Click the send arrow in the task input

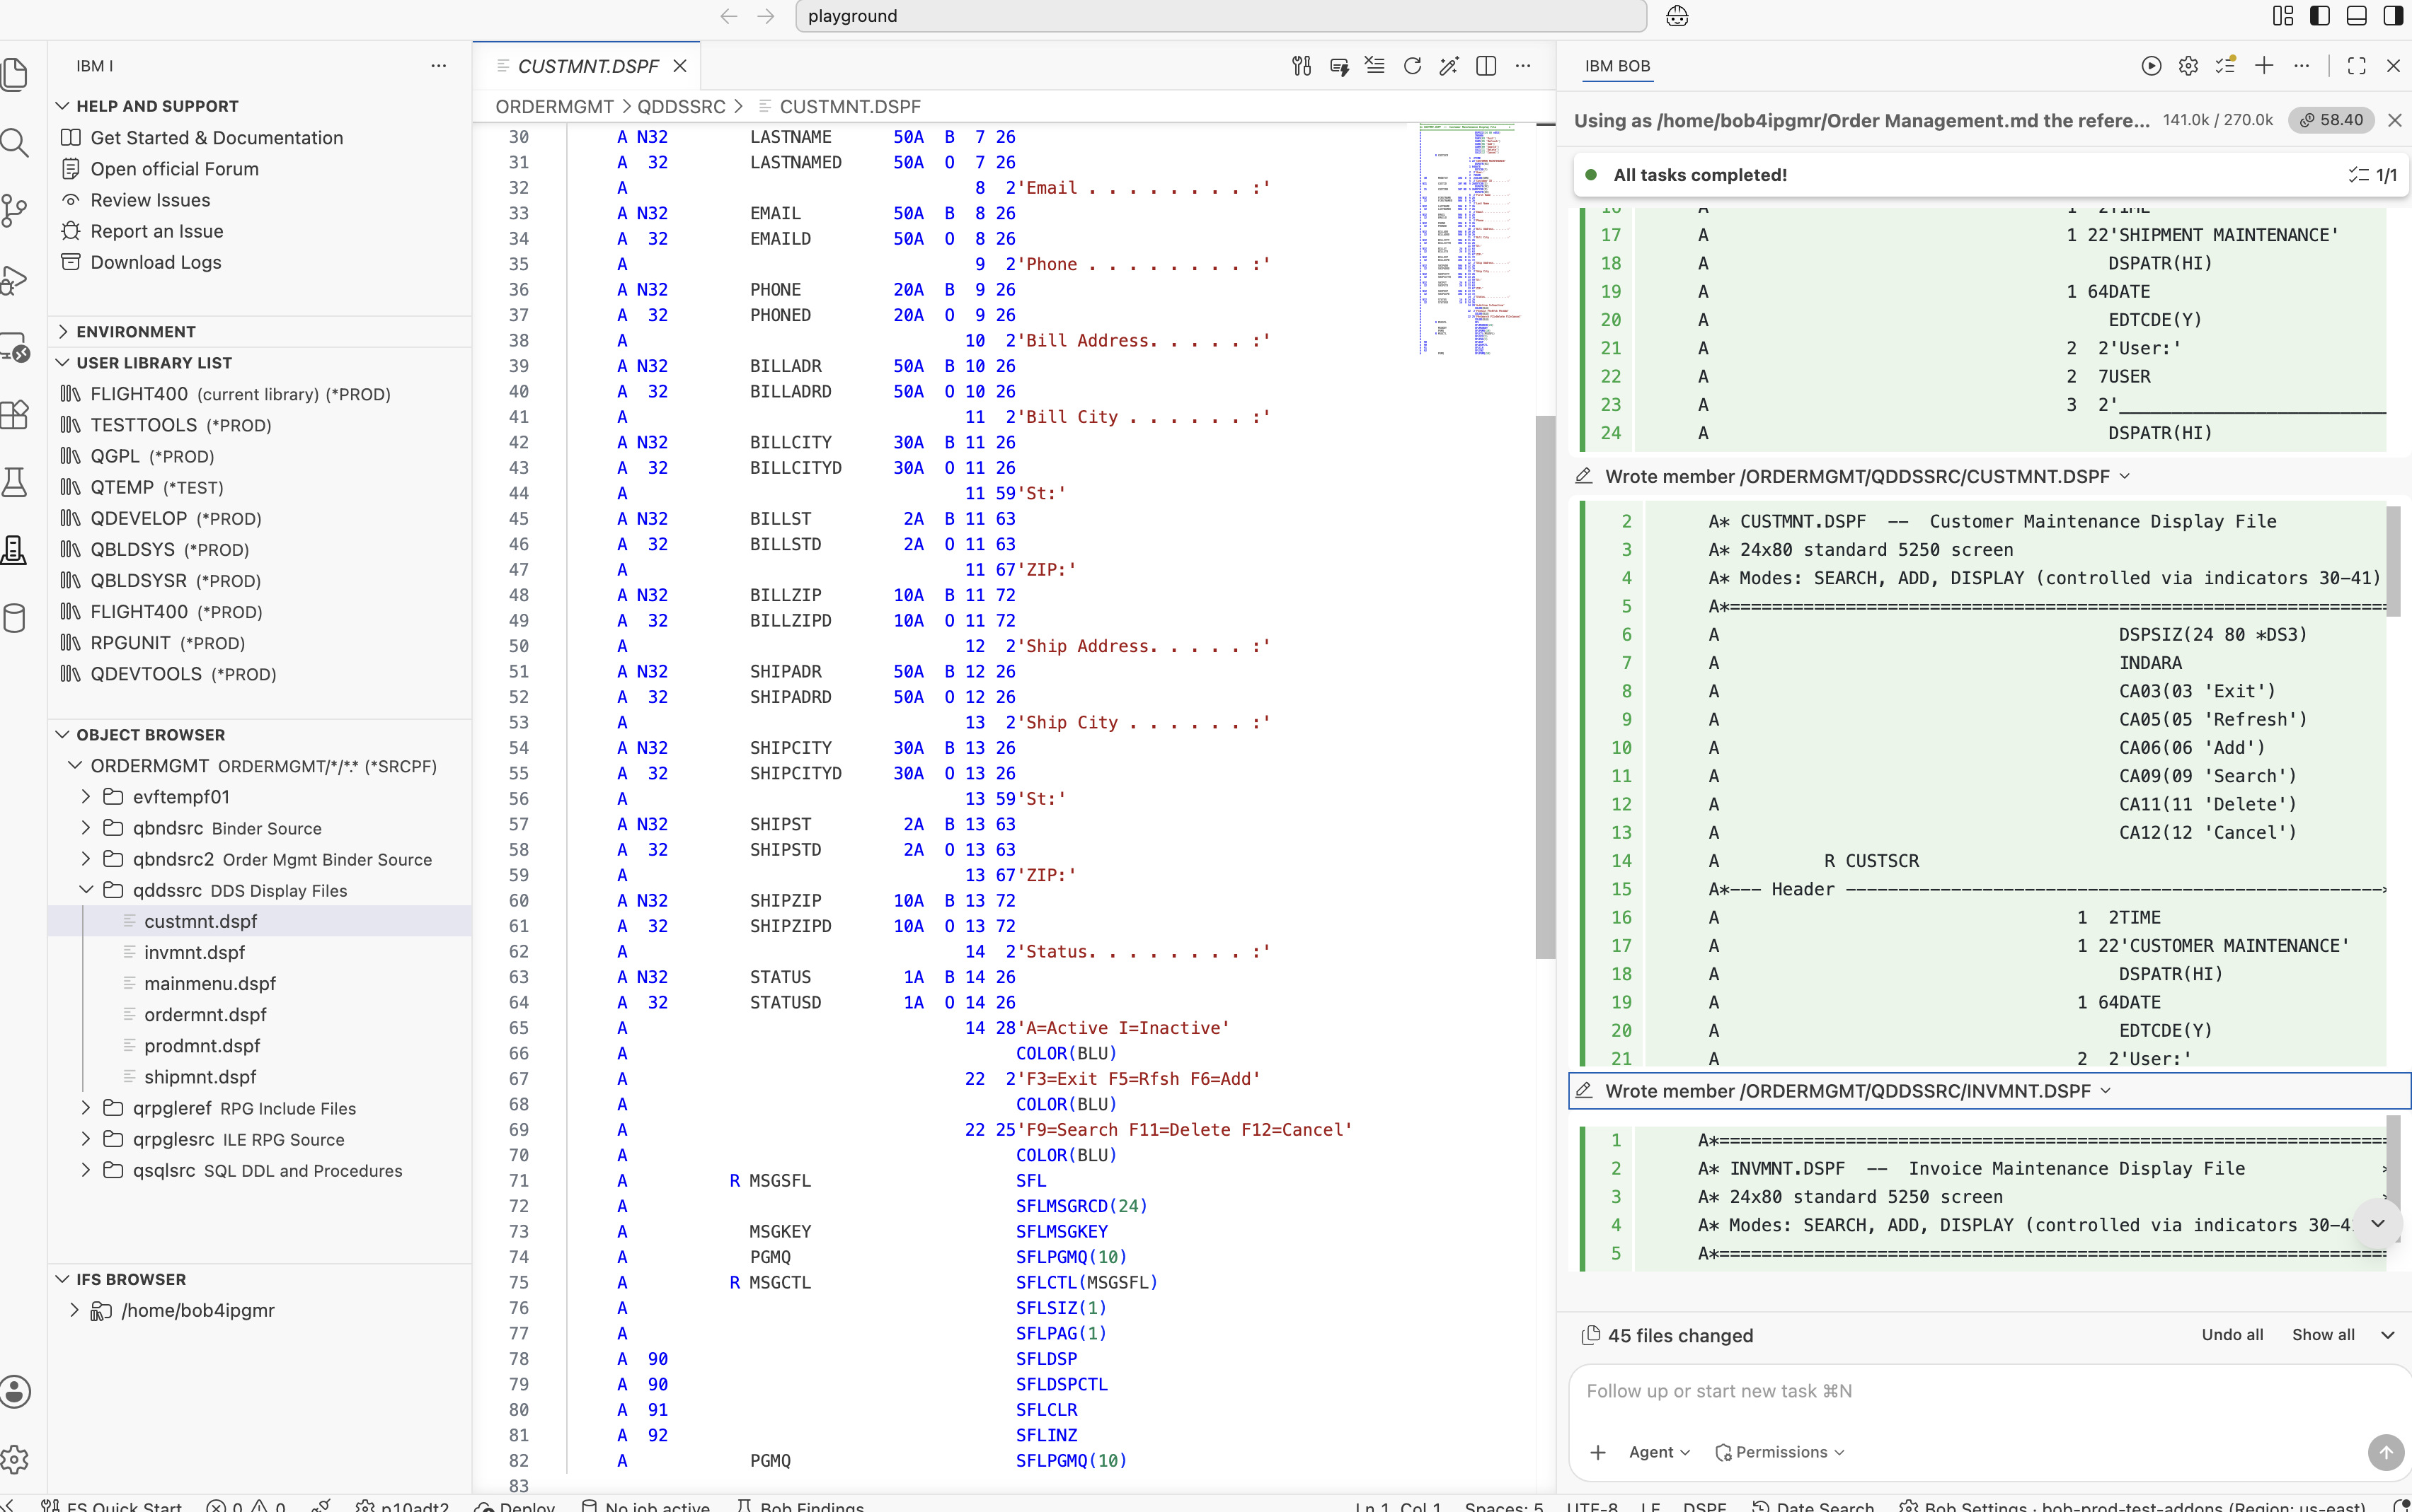[2386, 1452]
